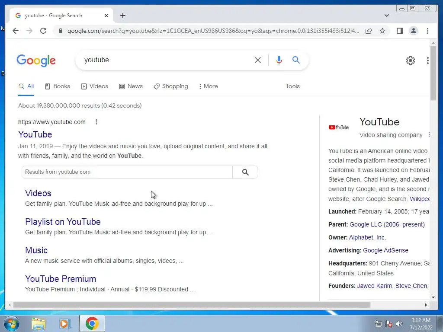Launch Windows Media Player from taskbar
This screenshot has width=443, height=332.
tap(65, 323)
